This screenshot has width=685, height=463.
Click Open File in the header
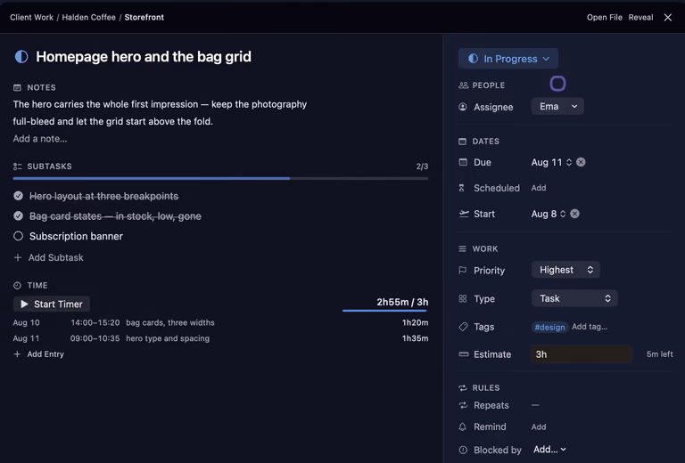pyautogui.click(x=604, y=18)
